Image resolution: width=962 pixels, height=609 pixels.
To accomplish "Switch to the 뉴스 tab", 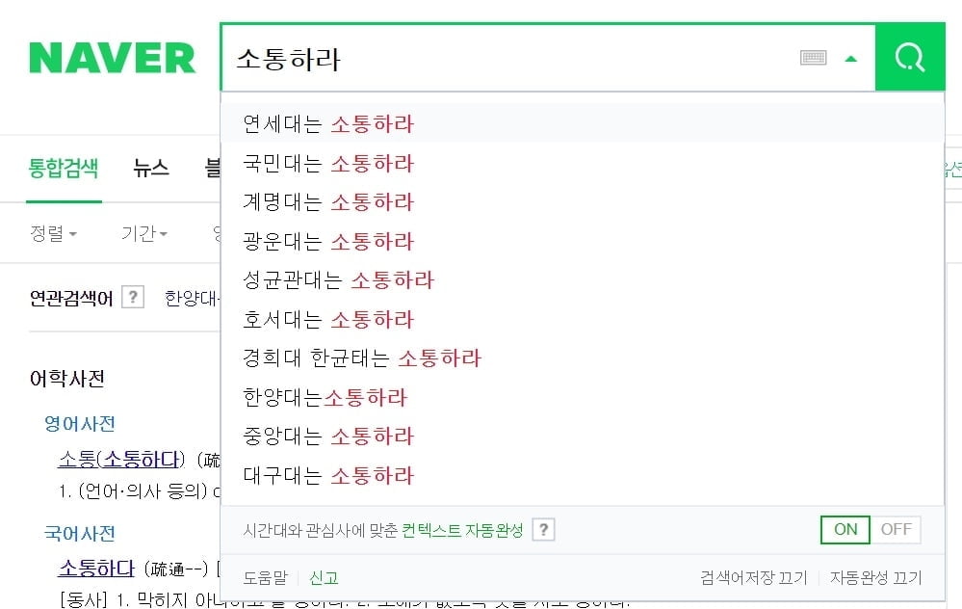I will [x=151, y=169].
